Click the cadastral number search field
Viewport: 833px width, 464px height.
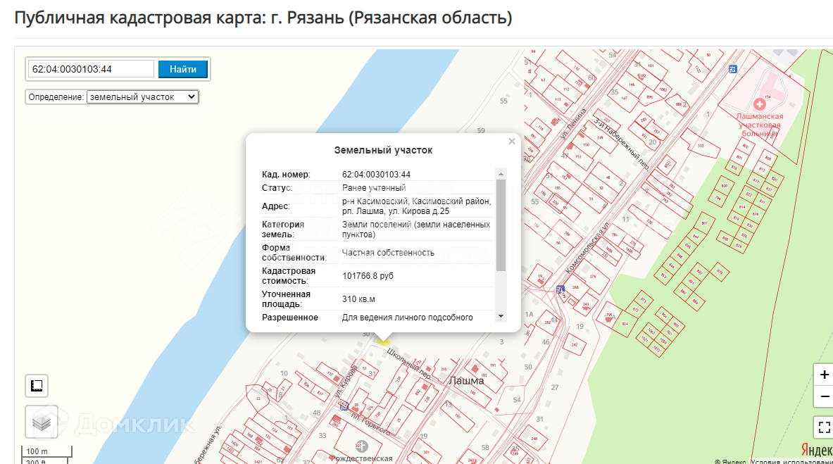tap(91, 69)
